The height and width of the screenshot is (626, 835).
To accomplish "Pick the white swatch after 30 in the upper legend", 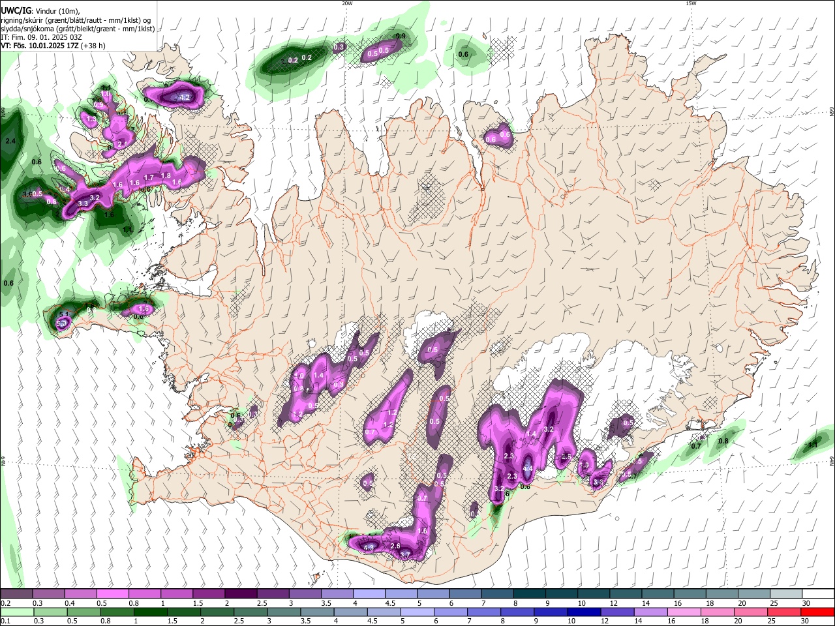I will [x=818, y=594].
